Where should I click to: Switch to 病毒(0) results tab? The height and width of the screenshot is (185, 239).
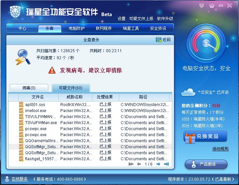click(x=29, y=88)
